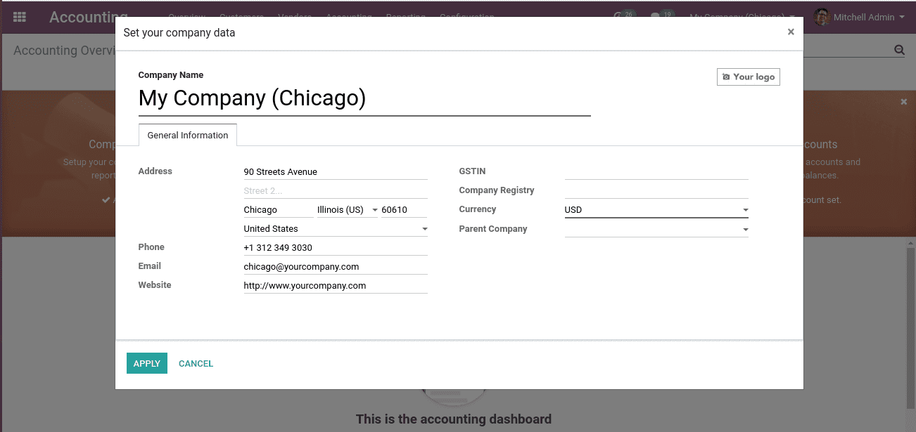Click the Currency label
Viewport: 916px width, 432px height.
[478, 209]
